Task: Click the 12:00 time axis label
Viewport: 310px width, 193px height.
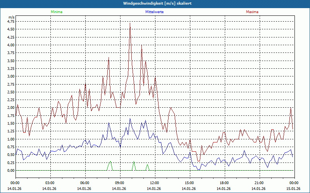Action: [155, 183]
